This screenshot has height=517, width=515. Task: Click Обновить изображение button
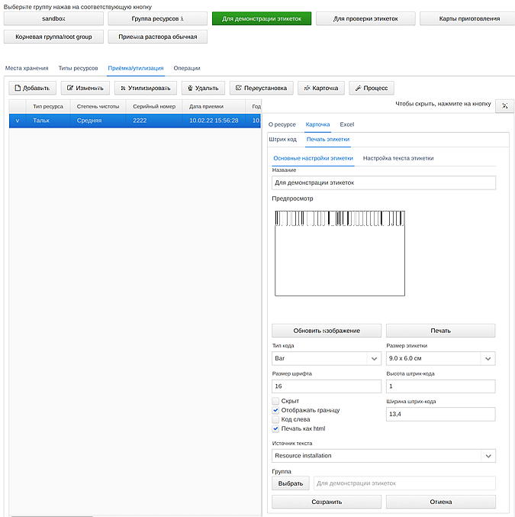(327, 331)
